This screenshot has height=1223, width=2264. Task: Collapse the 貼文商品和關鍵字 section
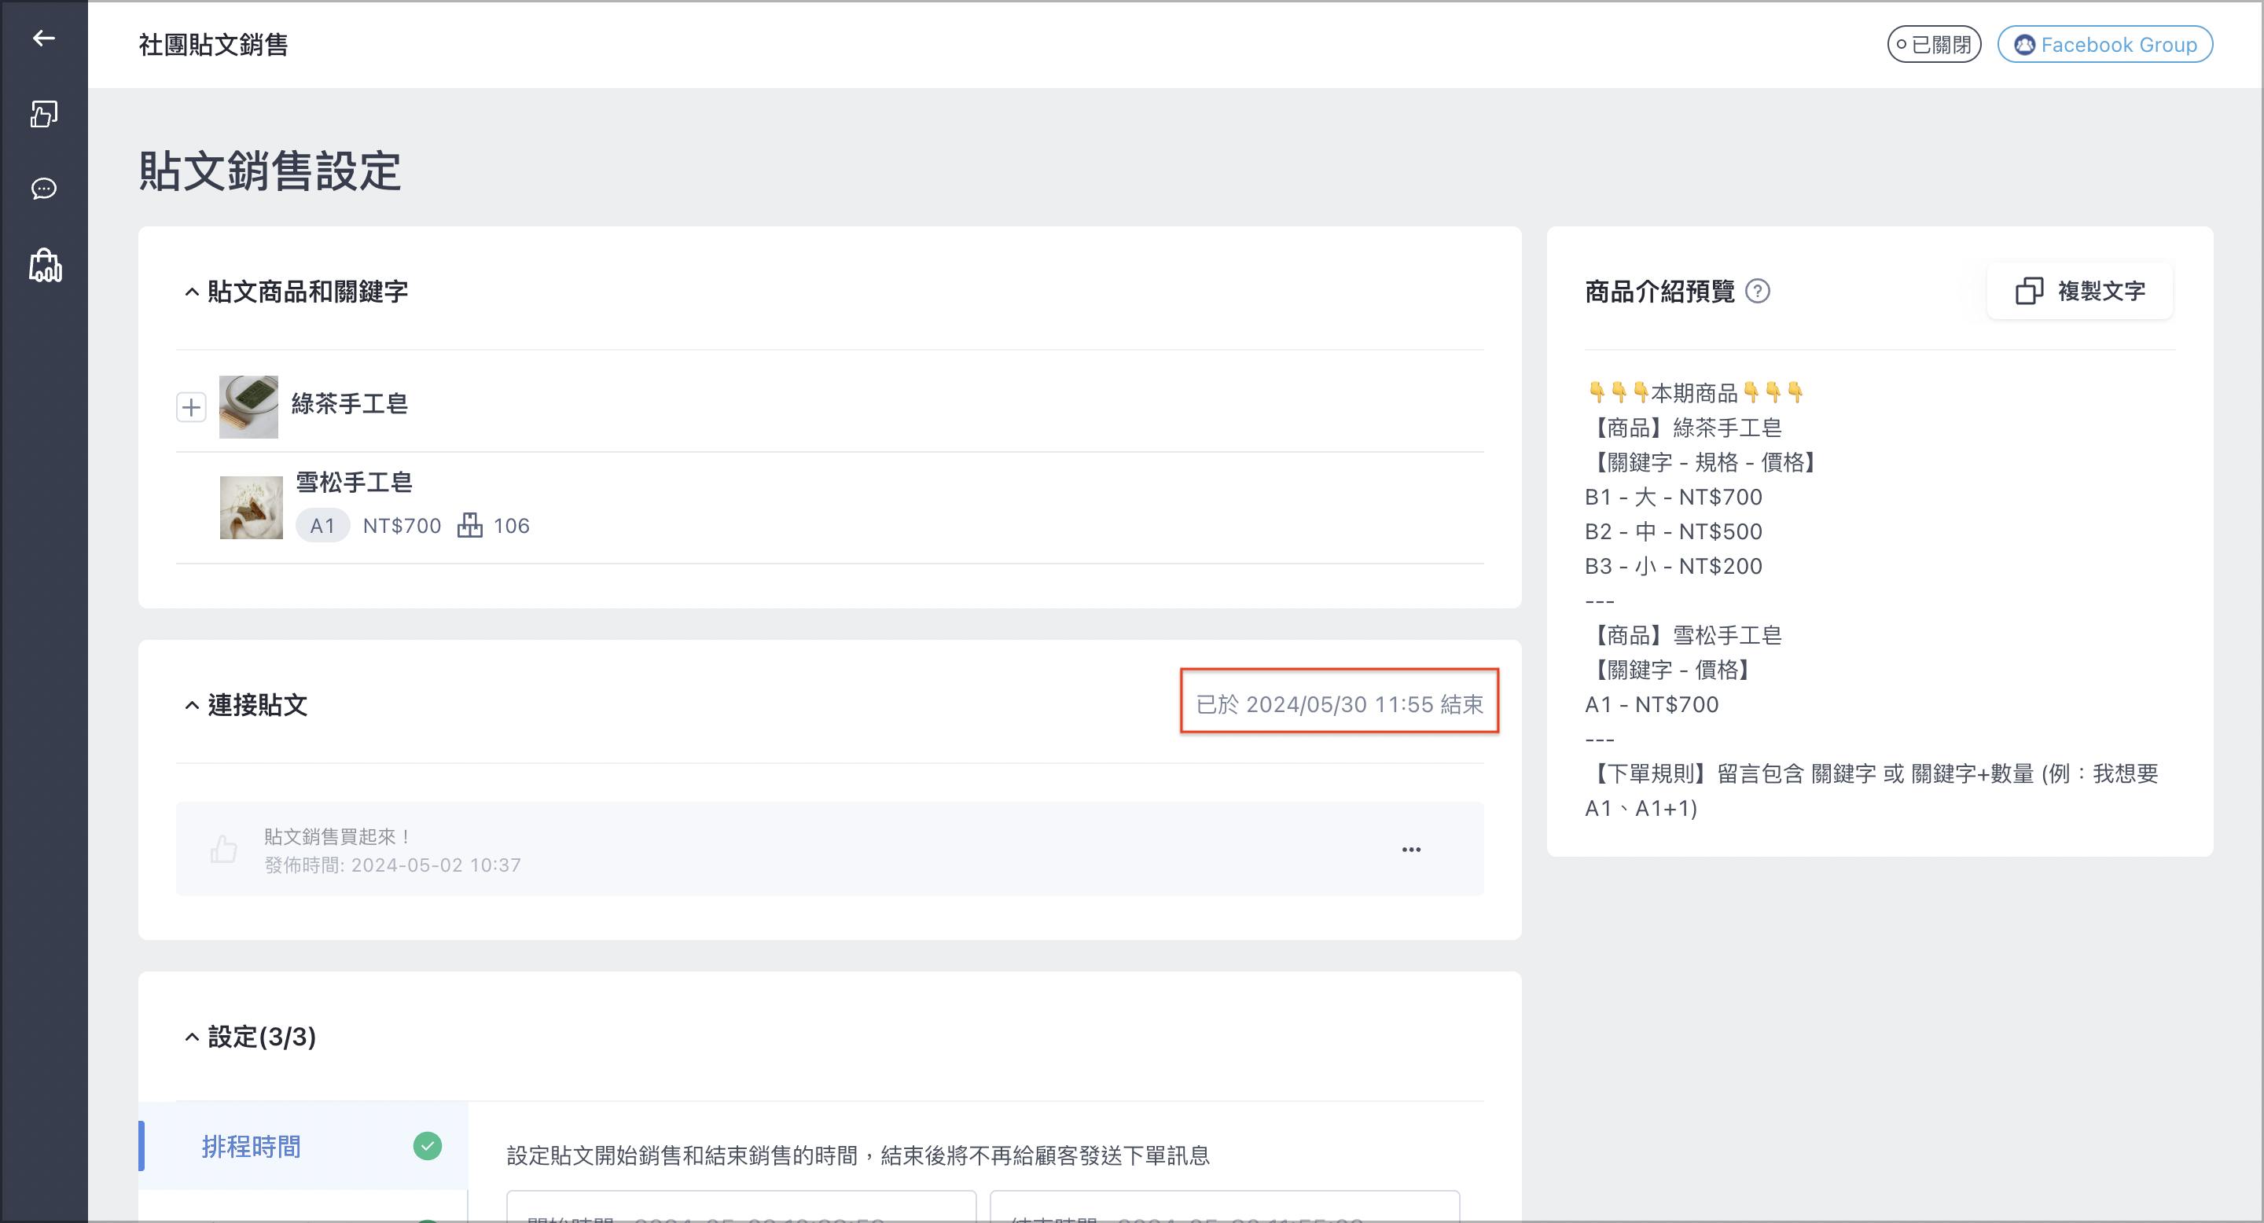pos(192,292)
